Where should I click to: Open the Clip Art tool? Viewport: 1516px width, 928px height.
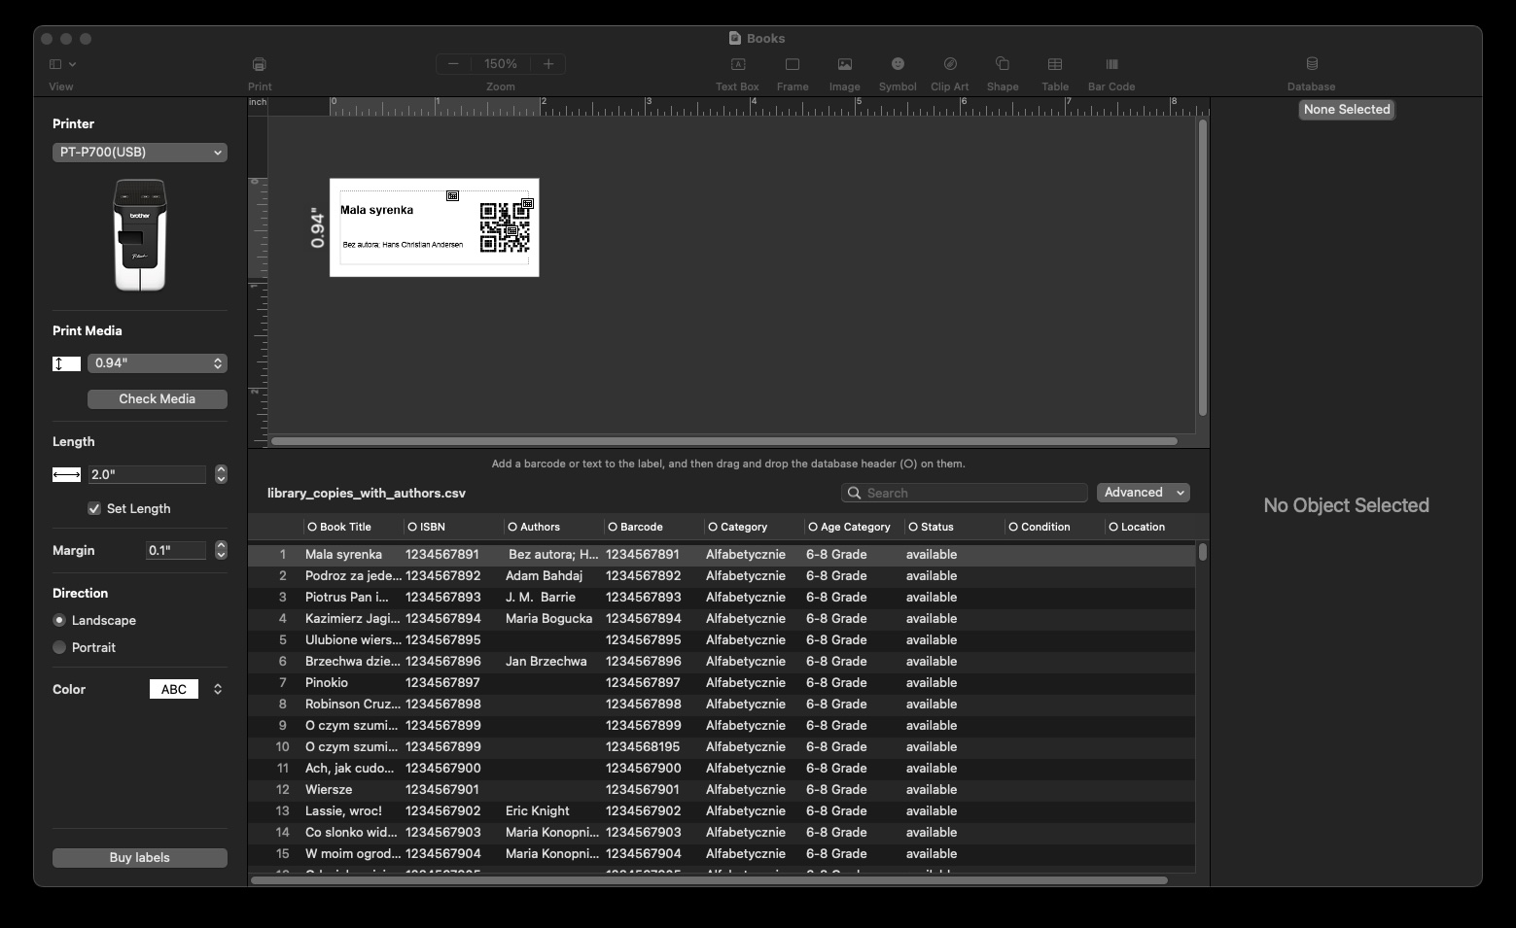[x=950, y=64]
